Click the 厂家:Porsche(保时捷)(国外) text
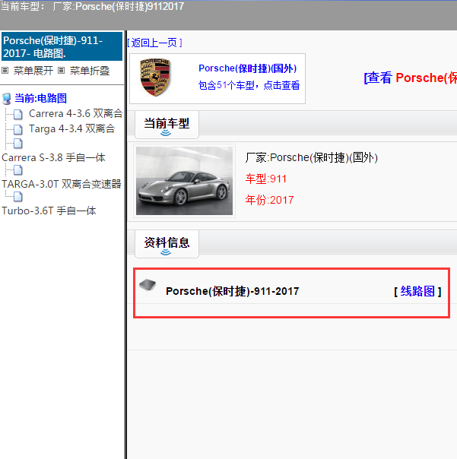The height and width of the screenshot is (459, 457). point(312,158)
